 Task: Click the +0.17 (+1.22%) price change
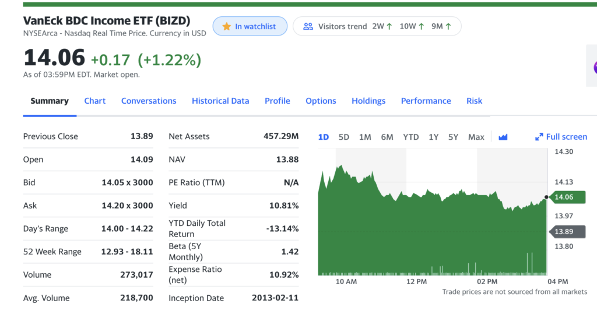point(146,60)
